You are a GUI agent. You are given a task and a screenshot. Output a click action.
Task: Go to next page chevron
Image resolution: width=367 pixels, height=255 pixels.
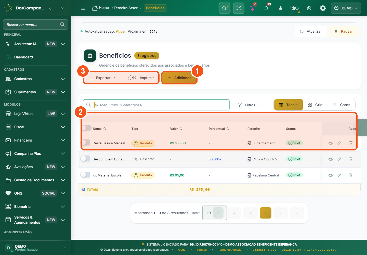[x=281, y=213]
